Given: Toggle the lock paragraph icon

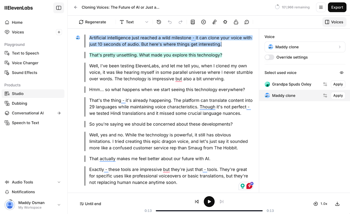Looking at the screenshot, I should (x=236, y=22).
